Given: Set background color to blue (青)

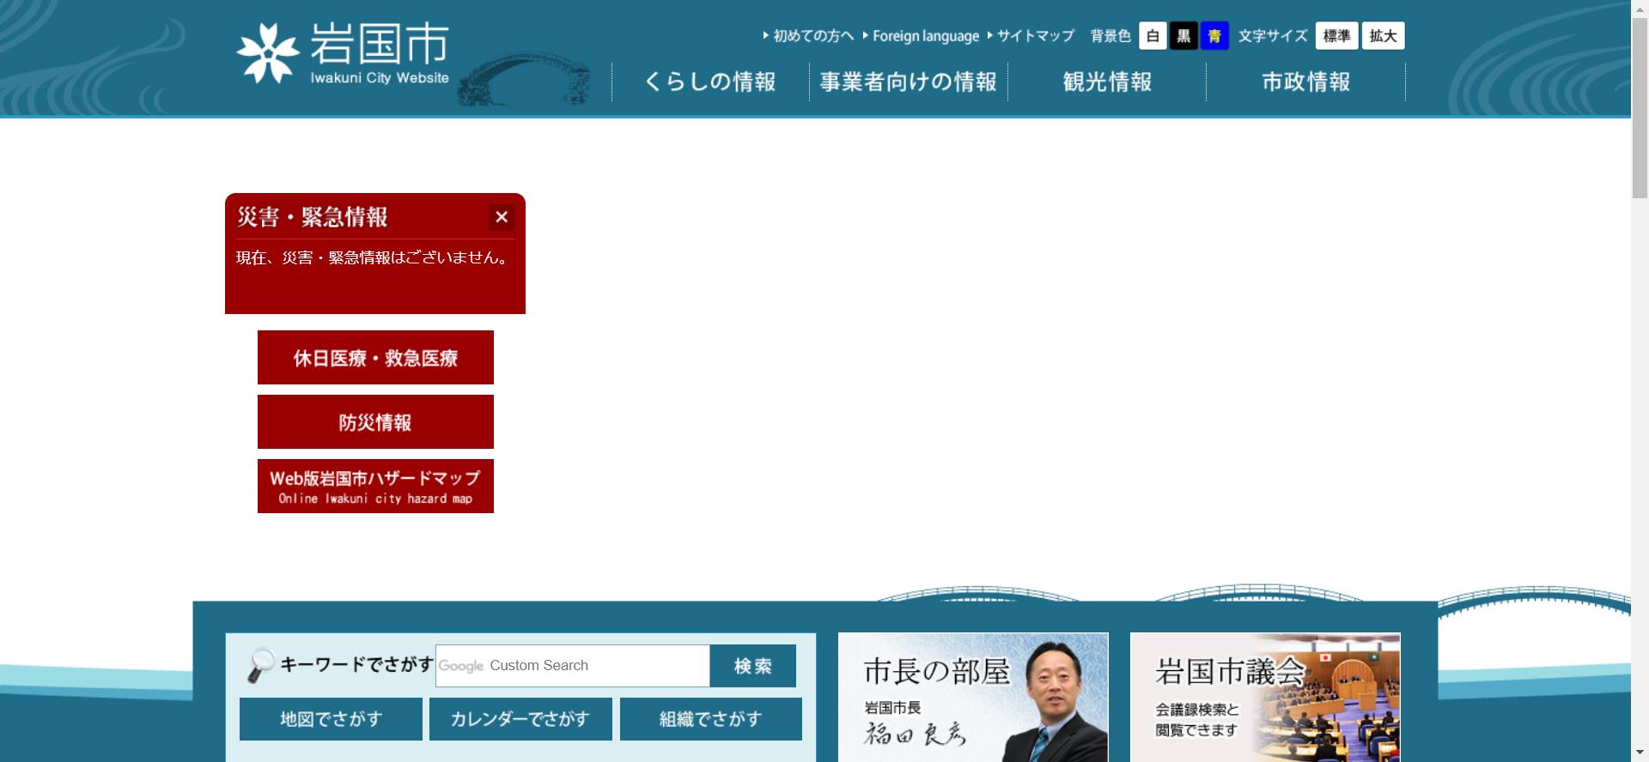Looking at the screenshot, I should [x=1214, y=36].
